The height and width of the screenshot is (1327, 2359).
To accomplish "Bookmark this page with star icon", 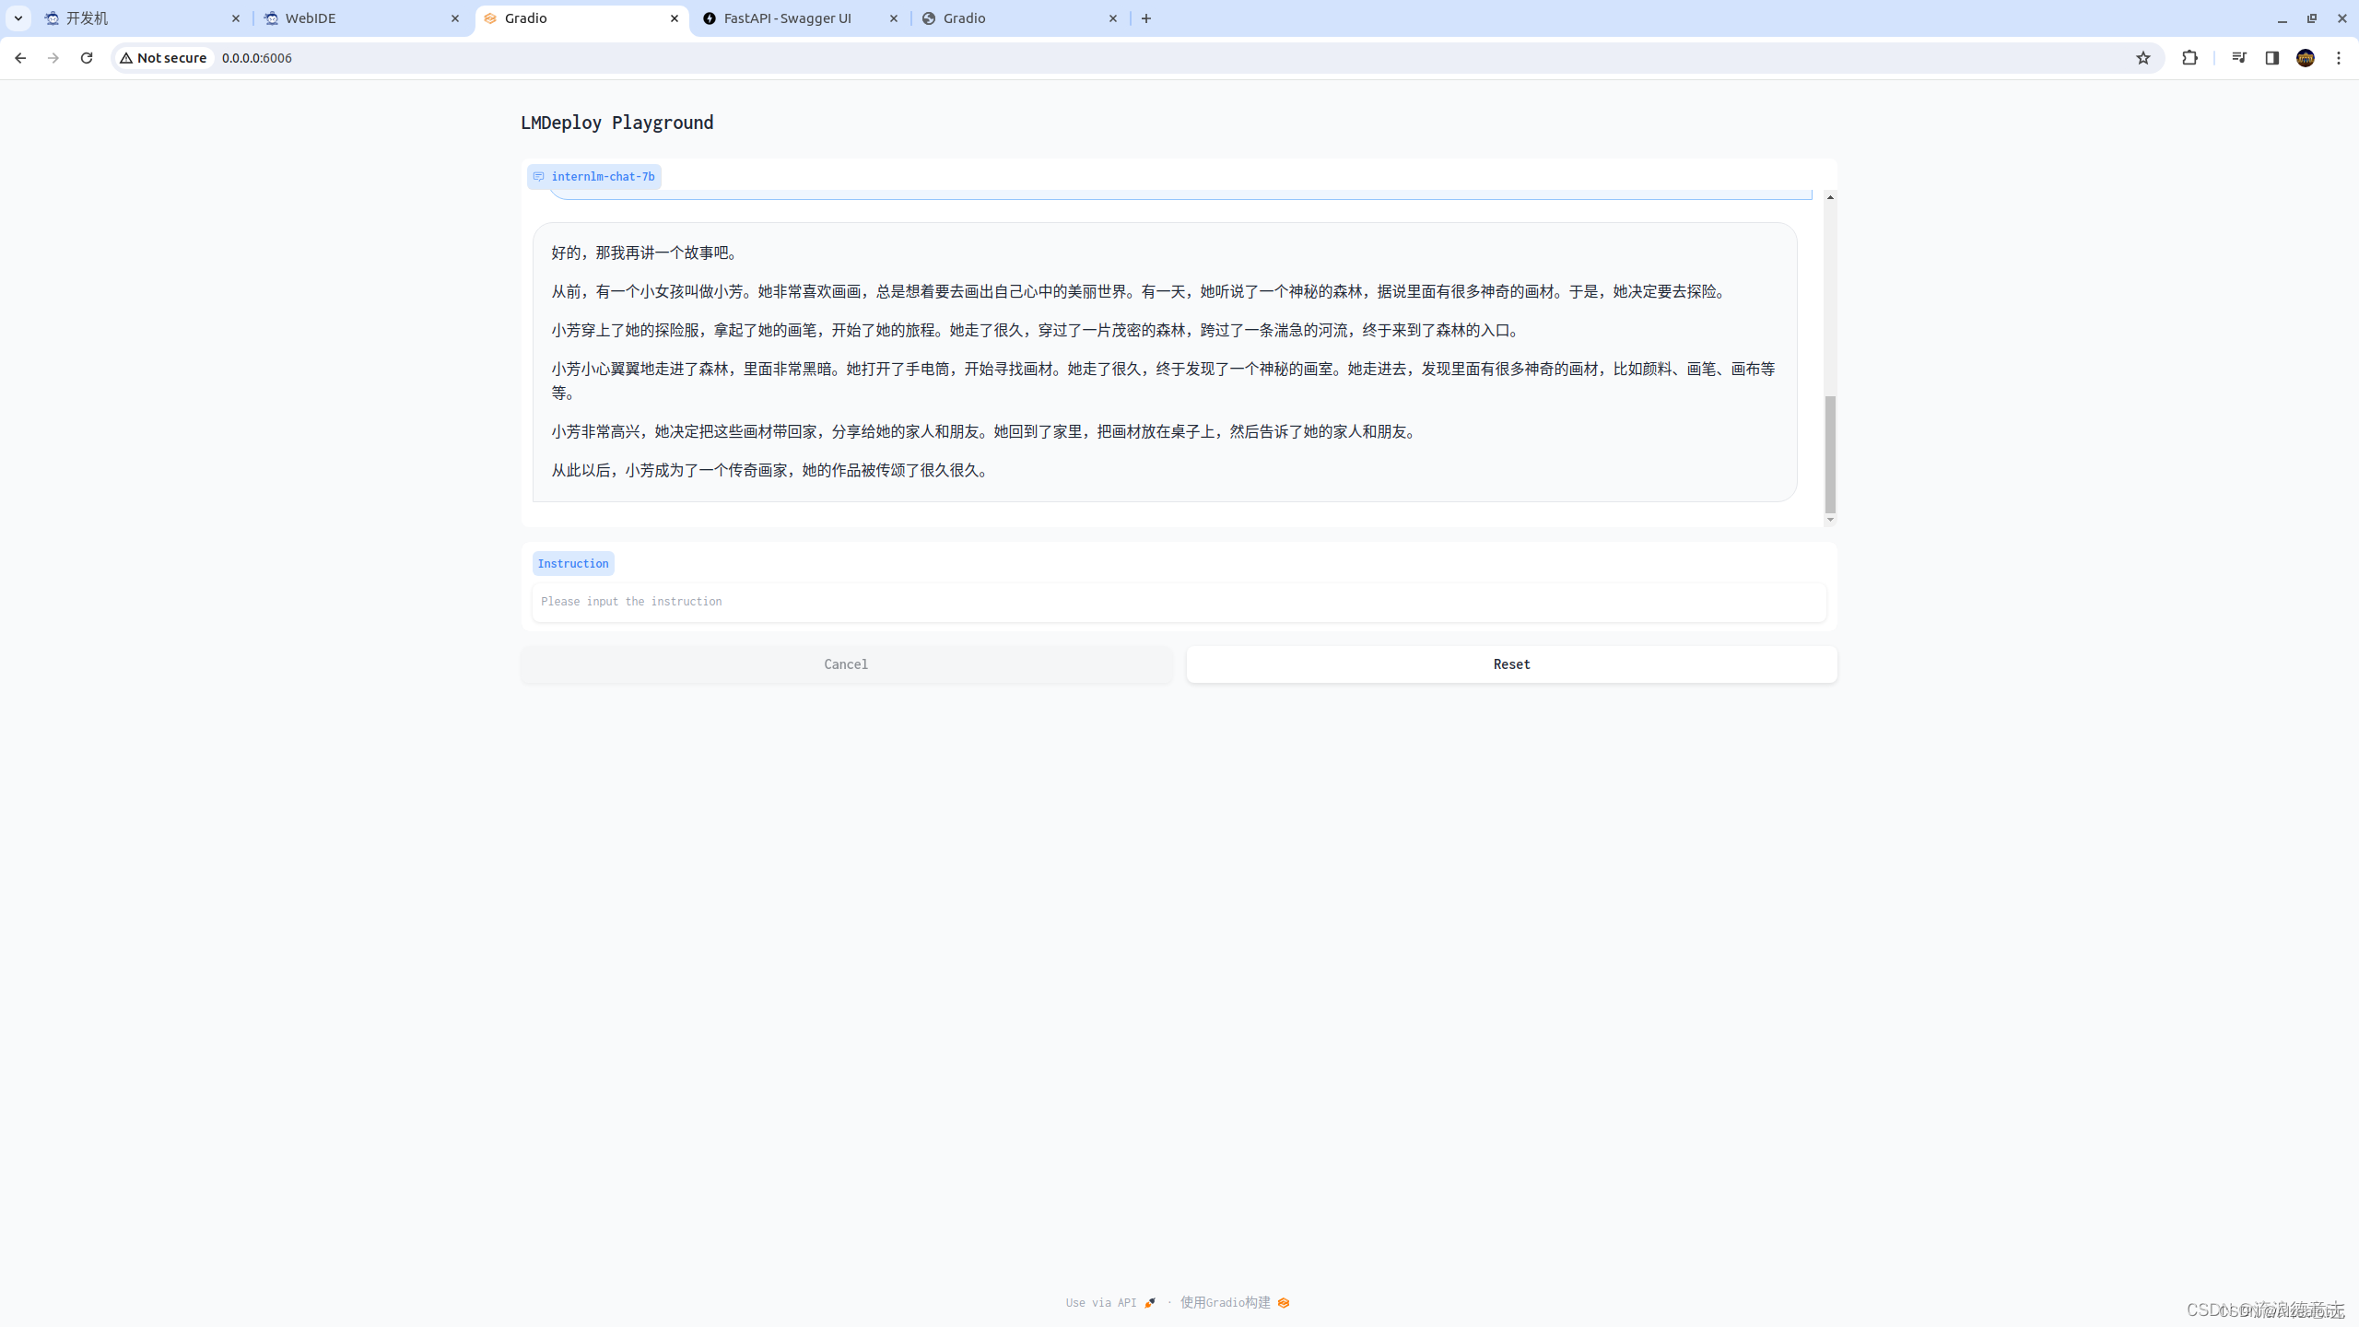I will pyautogui.click(x=2143, y=58).
